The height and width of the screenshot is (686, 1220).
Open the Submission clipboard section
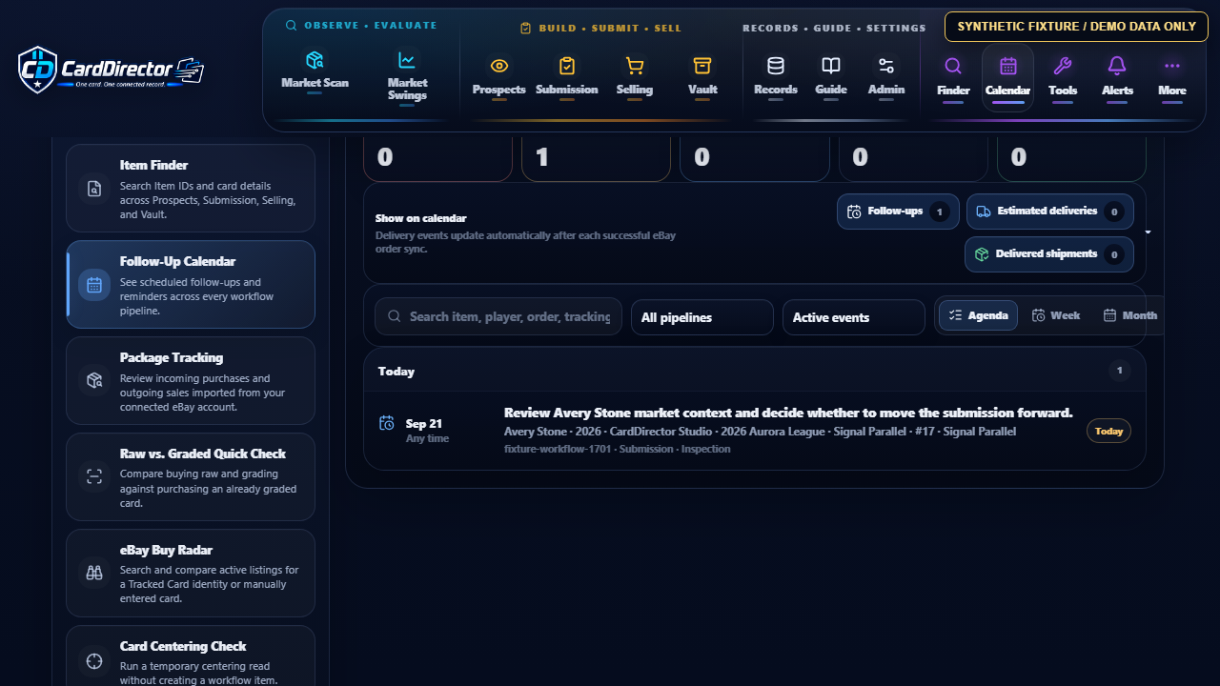pos(566,76)
